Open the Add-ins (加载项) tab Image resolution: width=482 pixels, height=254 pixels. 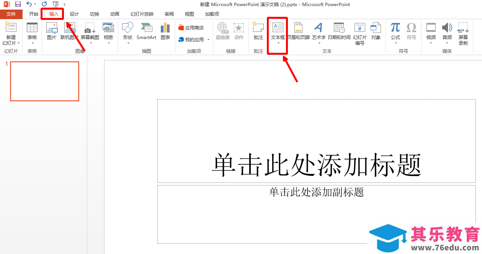(x=212, y=14)
